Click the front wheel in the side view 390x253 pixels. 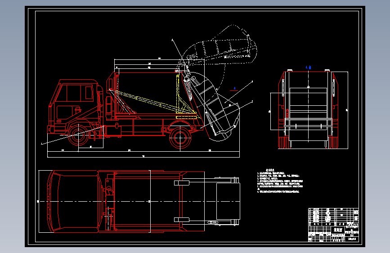pos(78,135)
